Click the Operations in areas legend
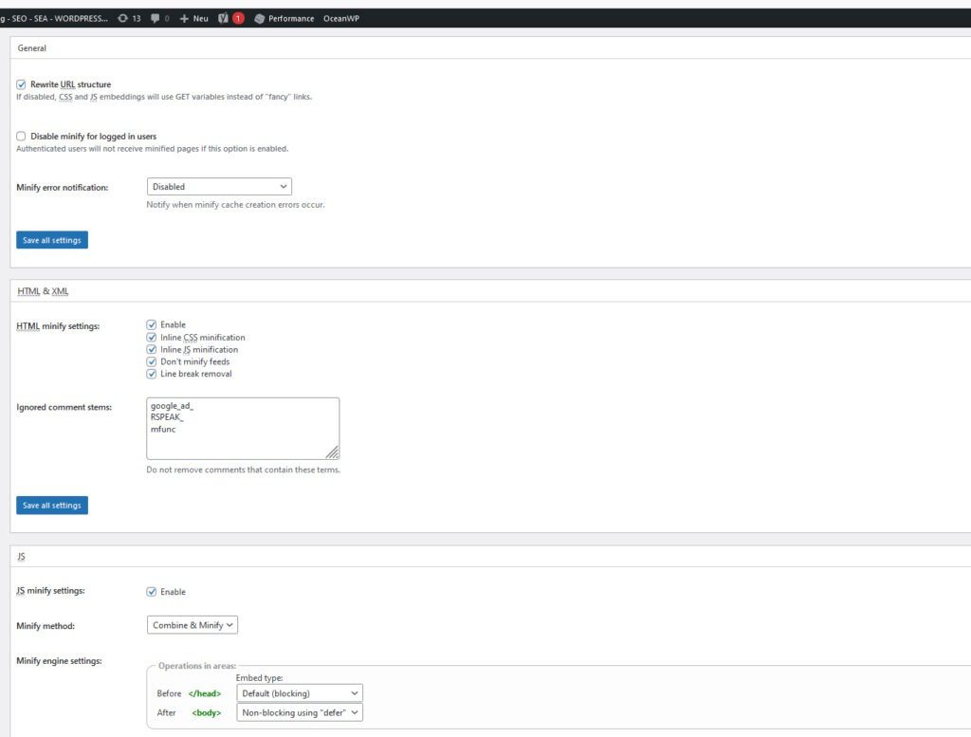This screenshot has width=971, height=737. pos(197,666)
